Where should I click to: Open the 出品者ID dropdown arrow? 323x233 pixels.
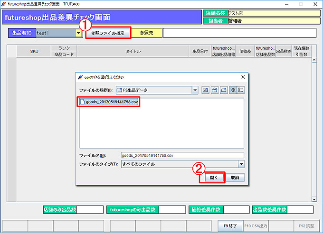pyautogui.click(x=78, y=33)
